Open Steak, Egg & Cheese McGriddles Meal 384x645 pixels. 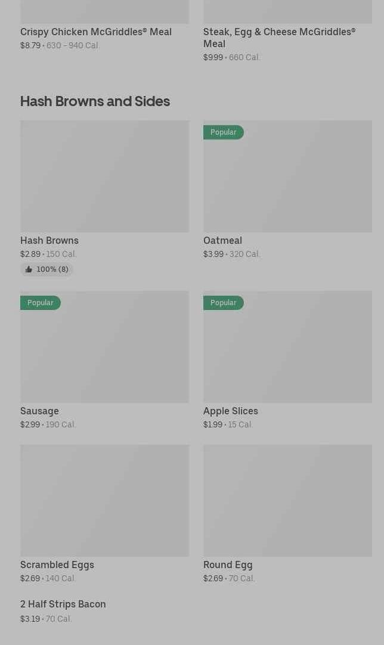tap(280, 38)
